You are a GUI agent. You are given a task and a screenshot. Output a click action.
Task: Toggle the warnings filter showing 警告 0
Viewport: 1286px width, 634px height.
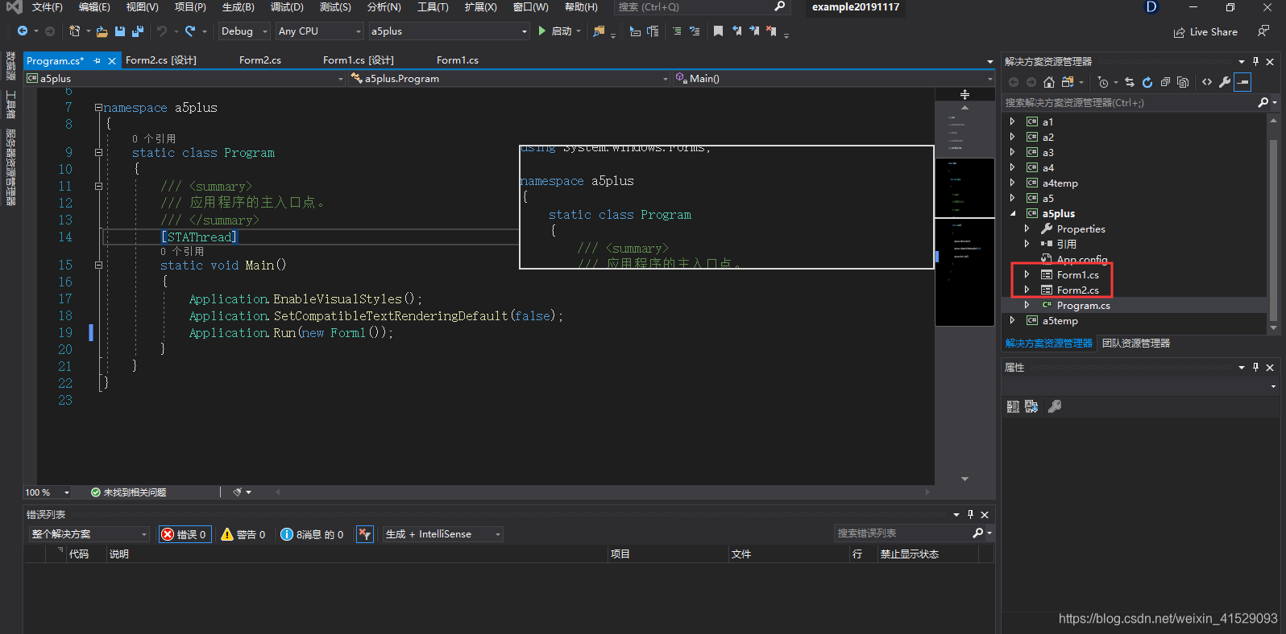pyautogui.click(x=243, y=534)
